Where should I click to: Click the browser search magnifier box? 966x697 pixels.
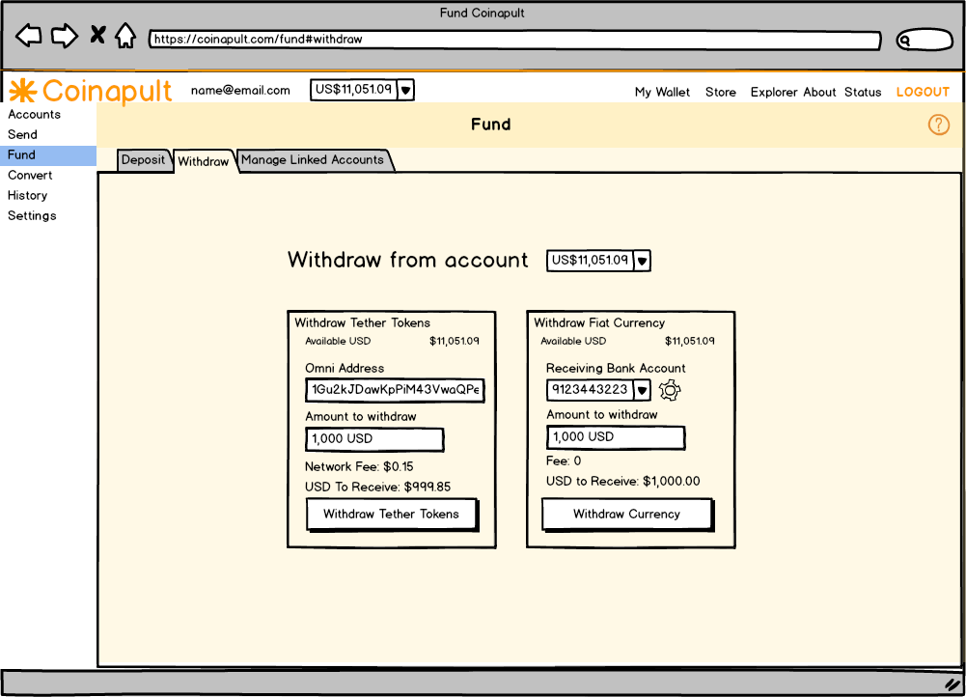coord(924,41)
